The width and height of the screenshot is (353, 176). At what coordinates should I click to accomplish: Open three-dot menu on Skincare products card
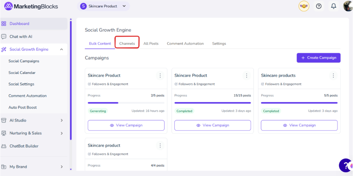[333, 76]
